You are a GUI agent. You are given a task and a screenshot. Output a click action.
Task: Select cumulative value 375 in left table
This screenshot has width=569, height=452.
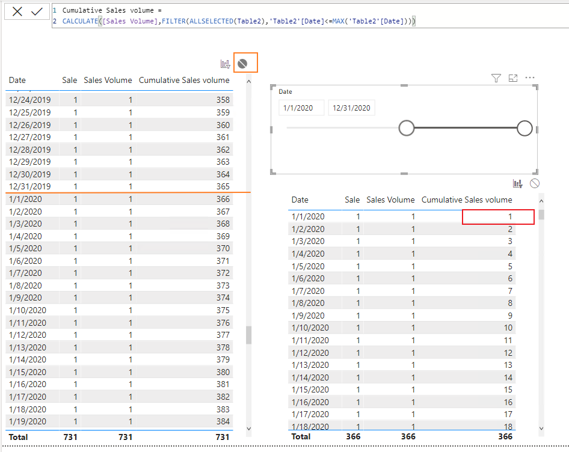click(x=223, y=311)
